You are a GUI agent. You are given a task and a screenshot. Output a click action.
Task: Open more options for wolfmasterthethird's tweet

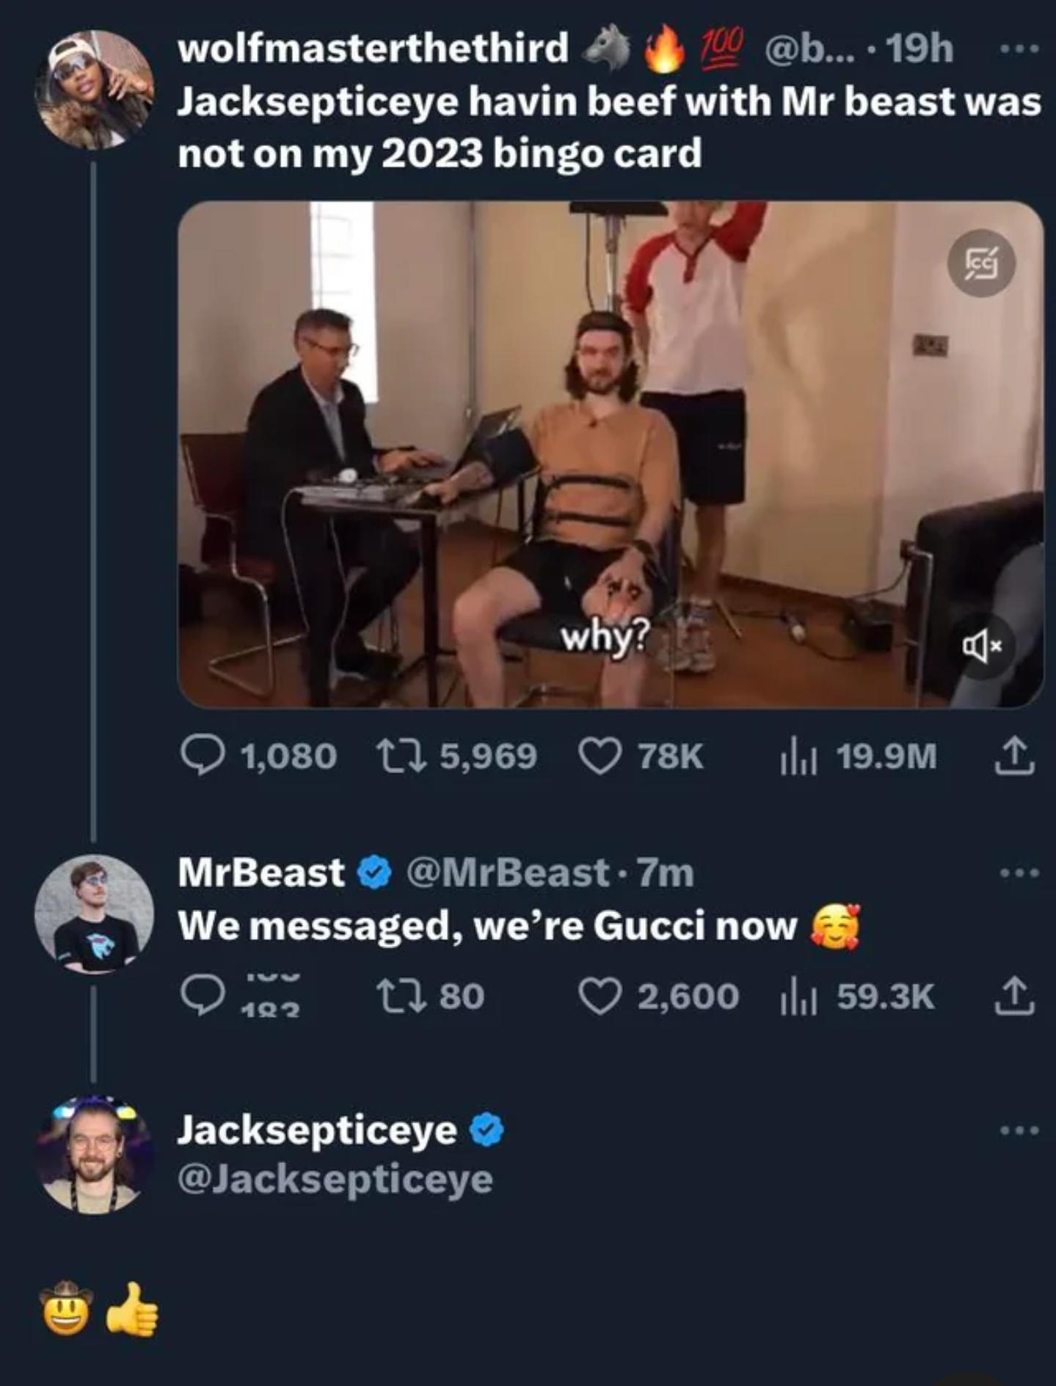pos(1019,50)
